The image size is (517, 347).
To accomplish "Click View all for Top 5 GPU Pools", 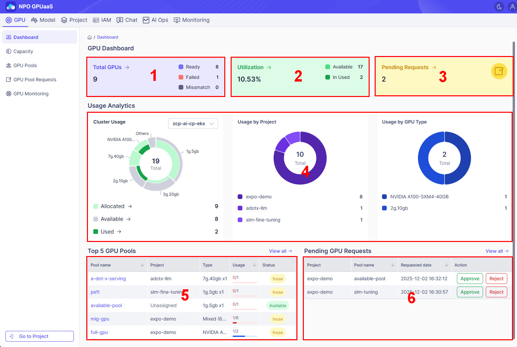I will (x=281, y=251).
